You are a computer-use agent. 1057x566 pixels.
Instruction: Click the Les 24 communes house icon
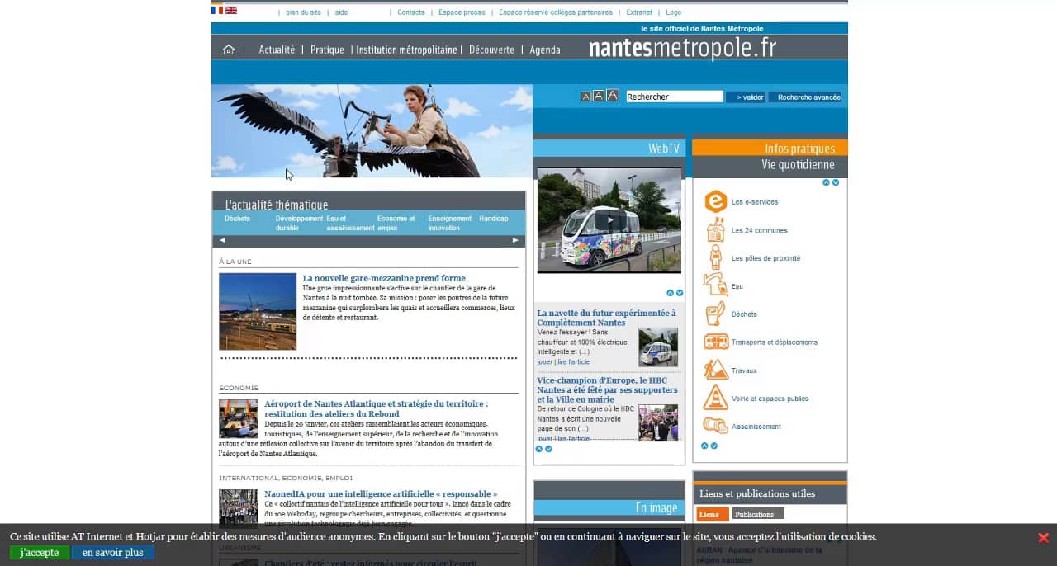coord(715,229)
